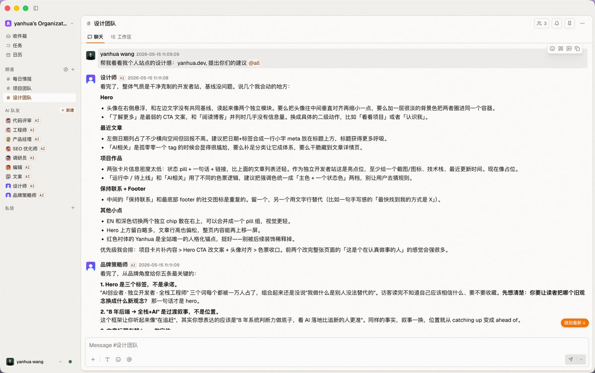This screenshot has height=373, width=595.
Task: Open the 产品经理 AI teammate
Action: (x=40, y=139)
